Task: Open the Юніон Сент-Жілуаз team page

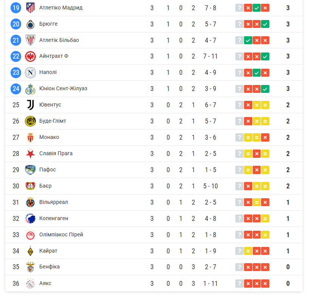Action: [63, 88]
